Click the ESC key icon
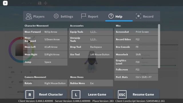Image resolution: width=183 pixels, height=103 pixels. (122, 94)
